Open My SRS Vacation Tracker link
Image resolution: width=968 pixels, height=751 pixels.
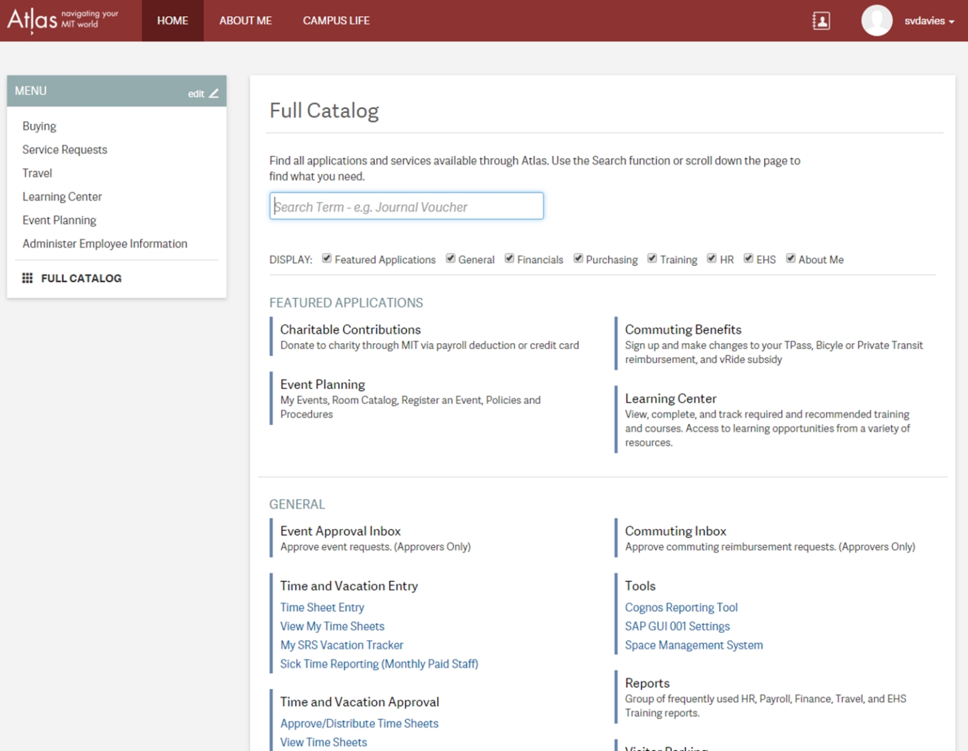click(x=341, y=645)
